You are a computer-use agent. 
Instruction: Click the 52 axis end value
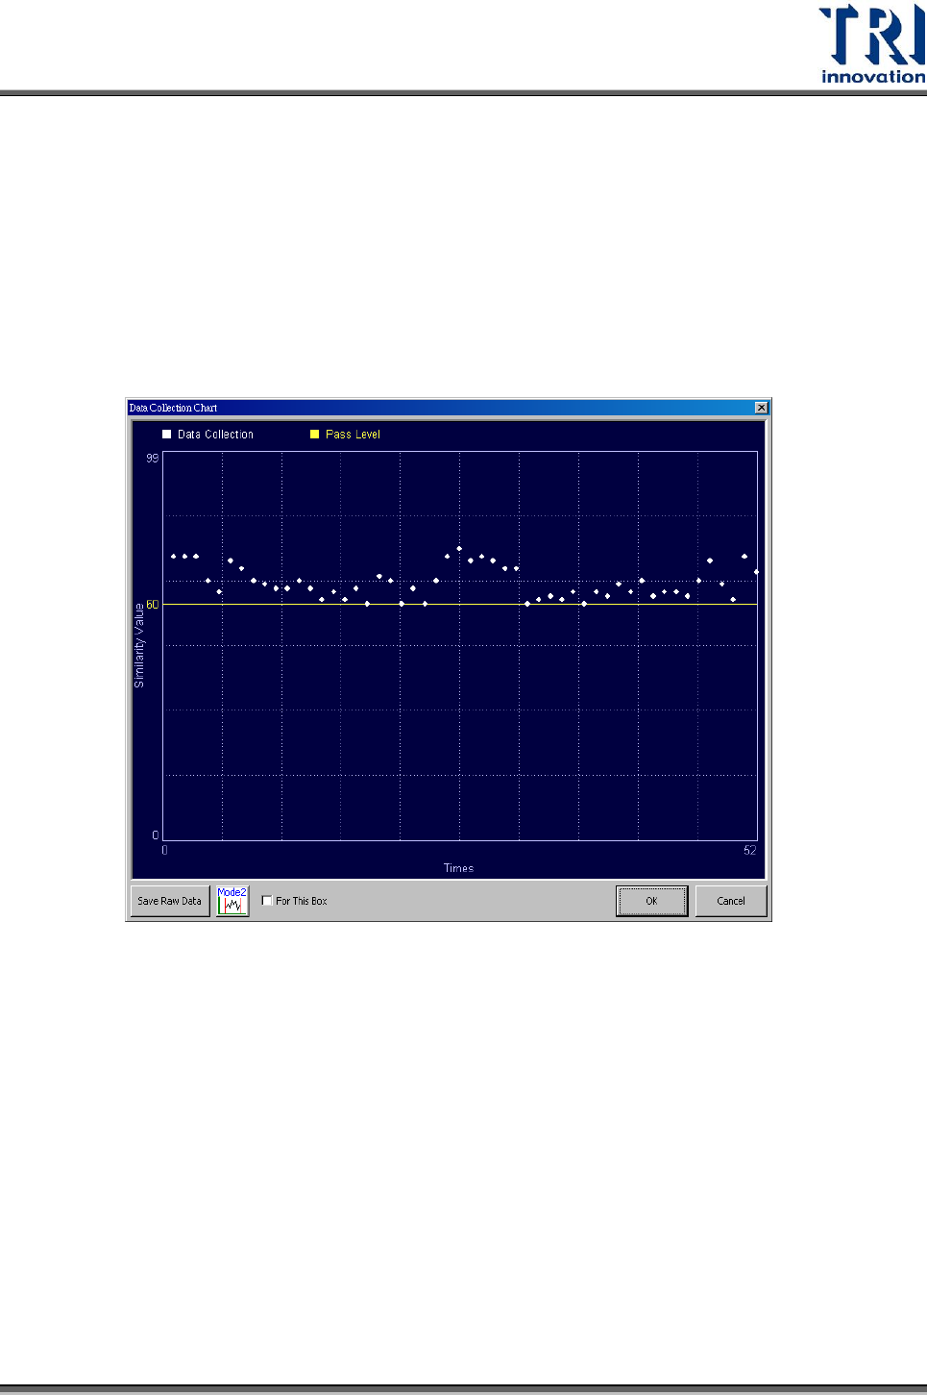click(750, 850)
